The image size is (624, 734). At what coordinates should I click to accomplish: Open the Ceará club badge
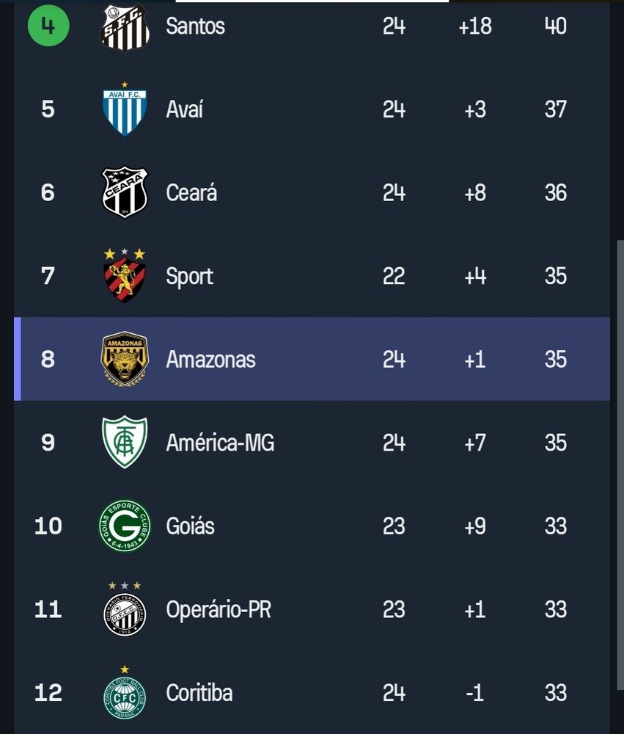coord(125,192)
